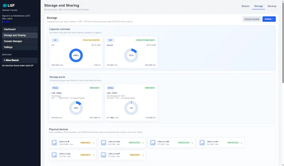Click the AVAILABLE badge on /dev/xvdf
Viewport: 284px width, 166px height.
[x=135, y=155]
